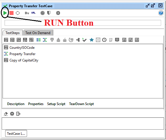Click the URL endpoint icon
Screen dimensions: 166x140
click(33, 13)
